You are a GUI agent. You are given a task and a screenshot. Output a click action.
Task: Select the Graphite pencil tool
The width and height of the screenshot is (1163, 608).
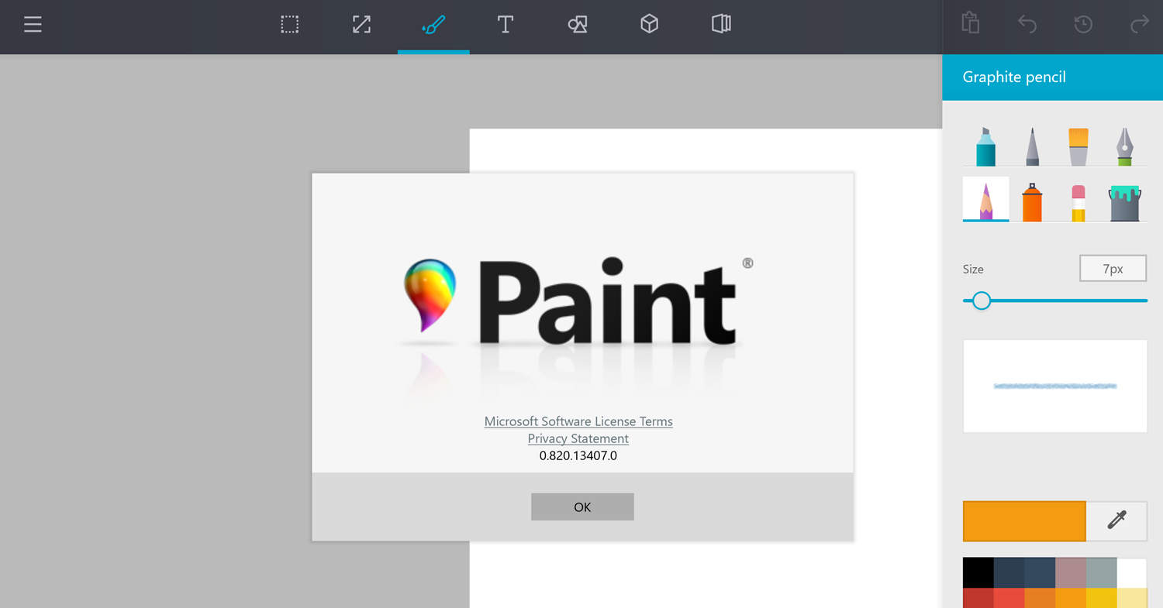(x=986, y=200)
